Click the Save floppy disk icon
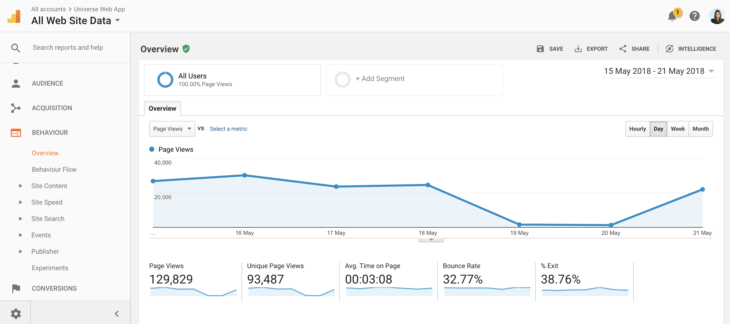Image resolution: width=730 pixels, height=324 pixels. (x=540, y=49)
